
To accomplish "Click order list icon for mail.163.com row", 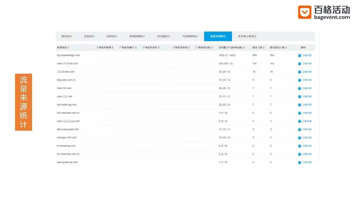I will click(300, 88).
